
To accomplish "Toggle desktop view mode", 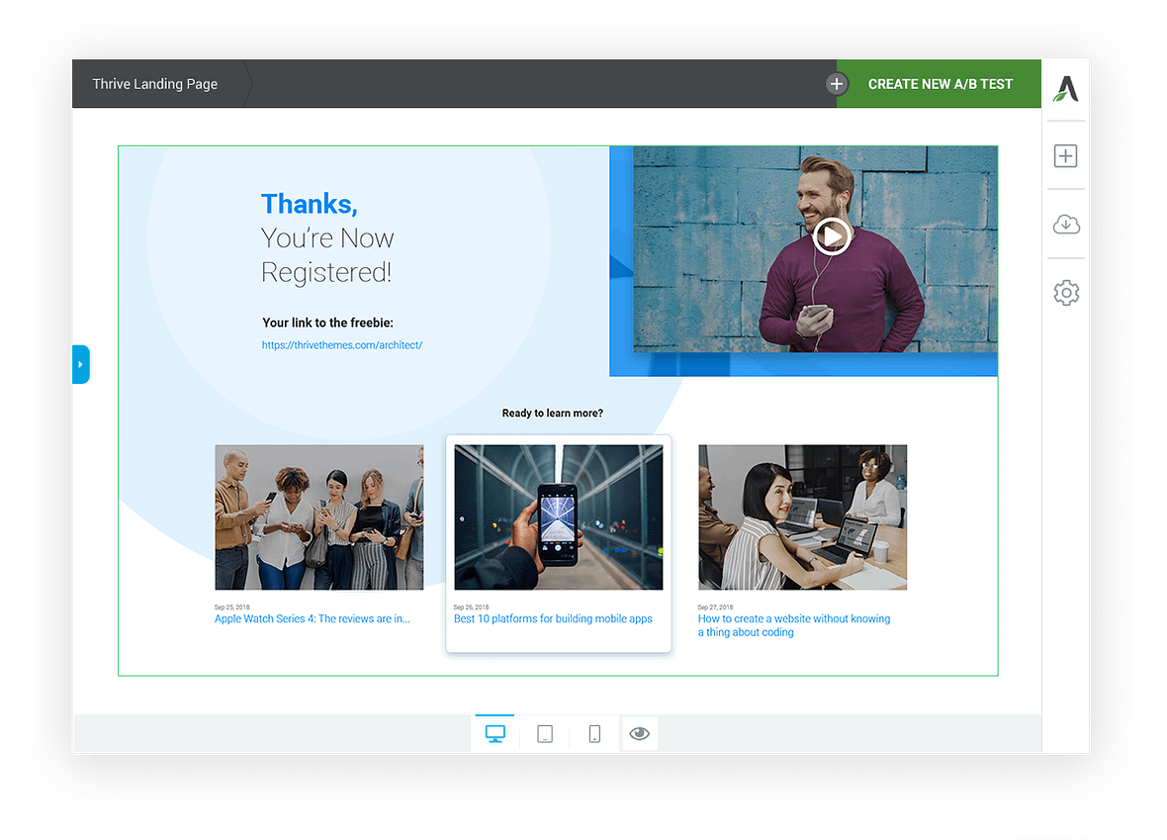I will click(494, 732).
